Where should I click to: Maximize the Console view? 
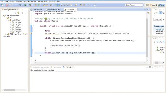pos(163,67)
